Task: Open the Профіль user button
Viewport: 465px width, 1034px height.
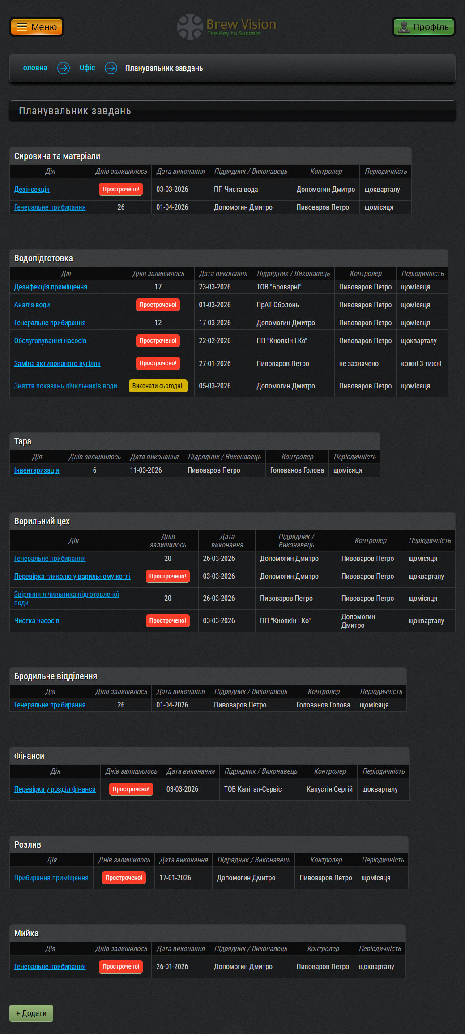Action: pyautogui.click(x=423, y=27)
